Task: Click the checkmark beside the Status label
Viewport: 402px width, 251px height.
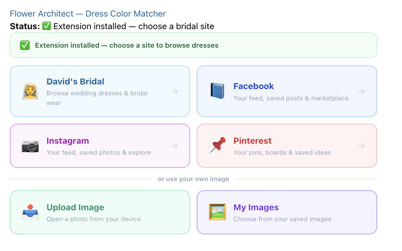Action: coord(46,26)
